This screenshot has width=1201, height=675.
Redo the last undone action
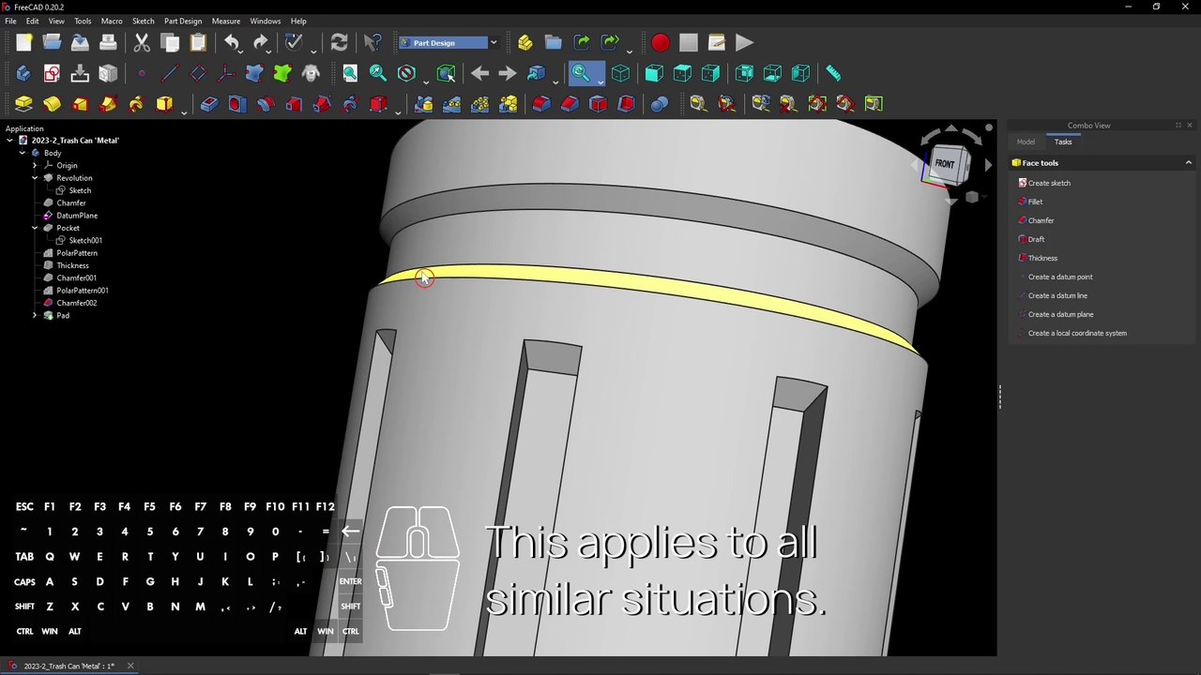click(260, 42)
